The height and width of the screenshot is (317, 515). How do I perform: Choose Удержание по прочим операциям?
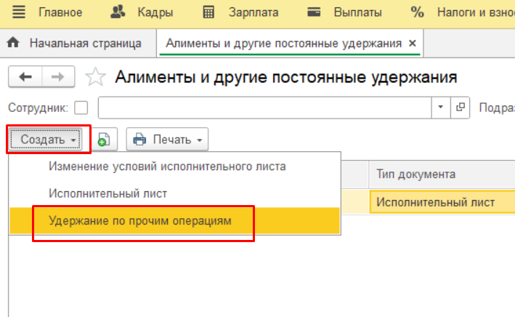click(140, 220)
